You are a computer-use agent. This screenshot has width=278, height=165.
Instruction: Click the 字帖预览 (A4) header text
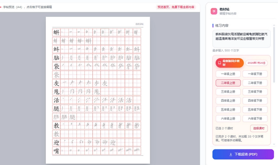[x=27, y=7]
